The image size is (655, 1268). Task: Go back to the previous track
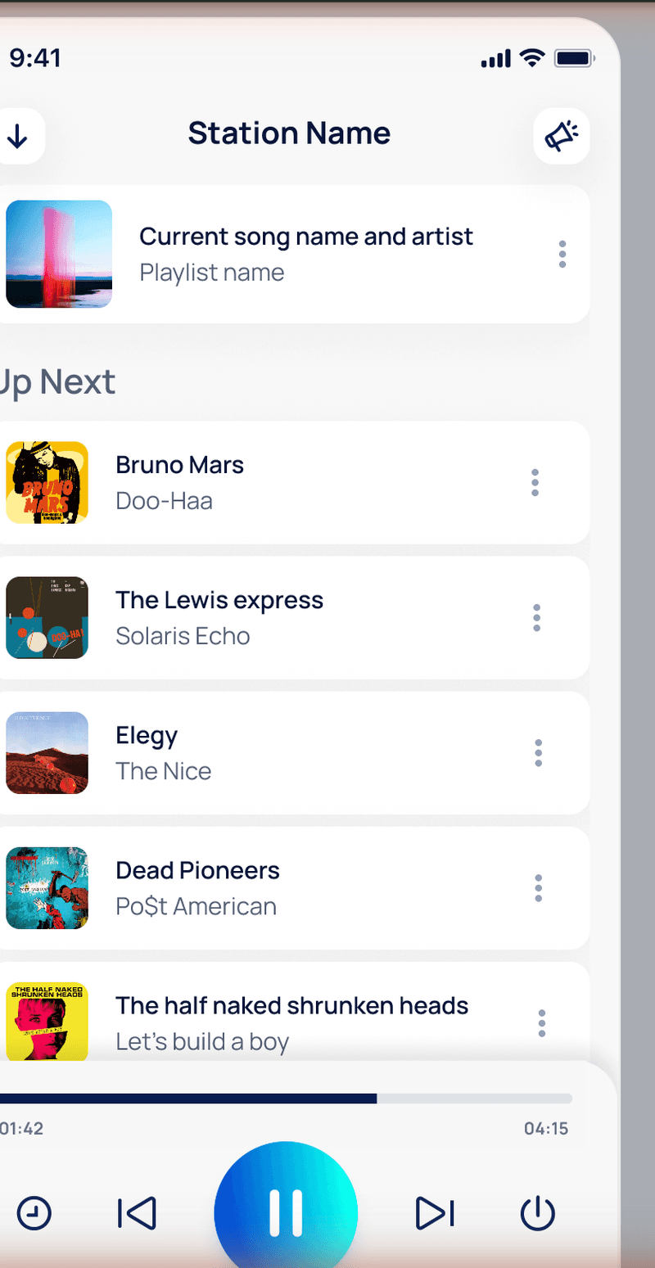[x=137, y=1213]
